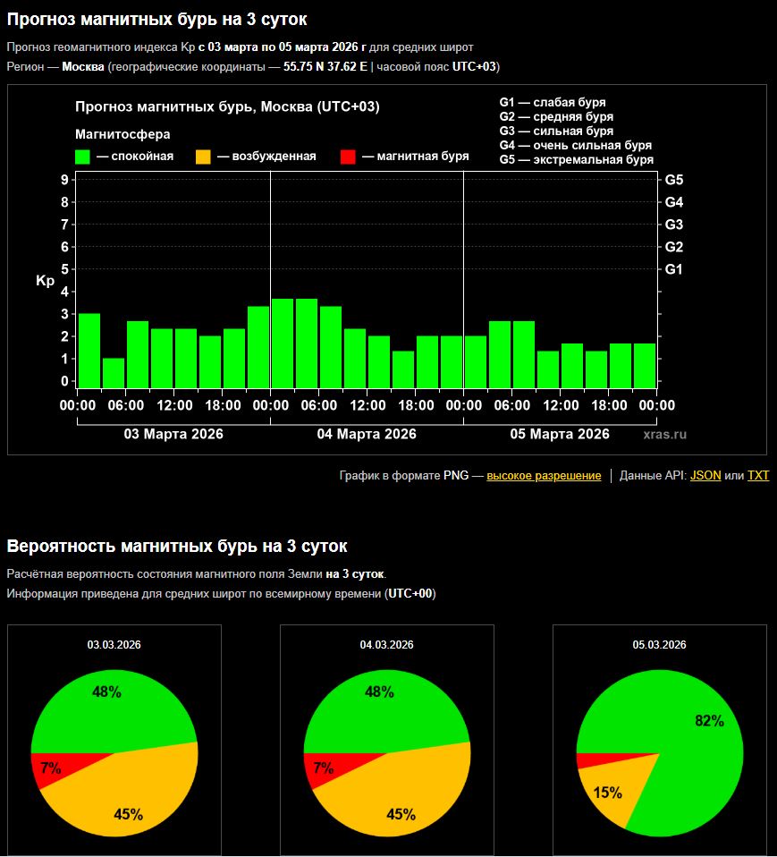Viewport: 777px width, 857px height.
Task: Click the first Kp bar of 03 Марта
Action: click(89, 351)
